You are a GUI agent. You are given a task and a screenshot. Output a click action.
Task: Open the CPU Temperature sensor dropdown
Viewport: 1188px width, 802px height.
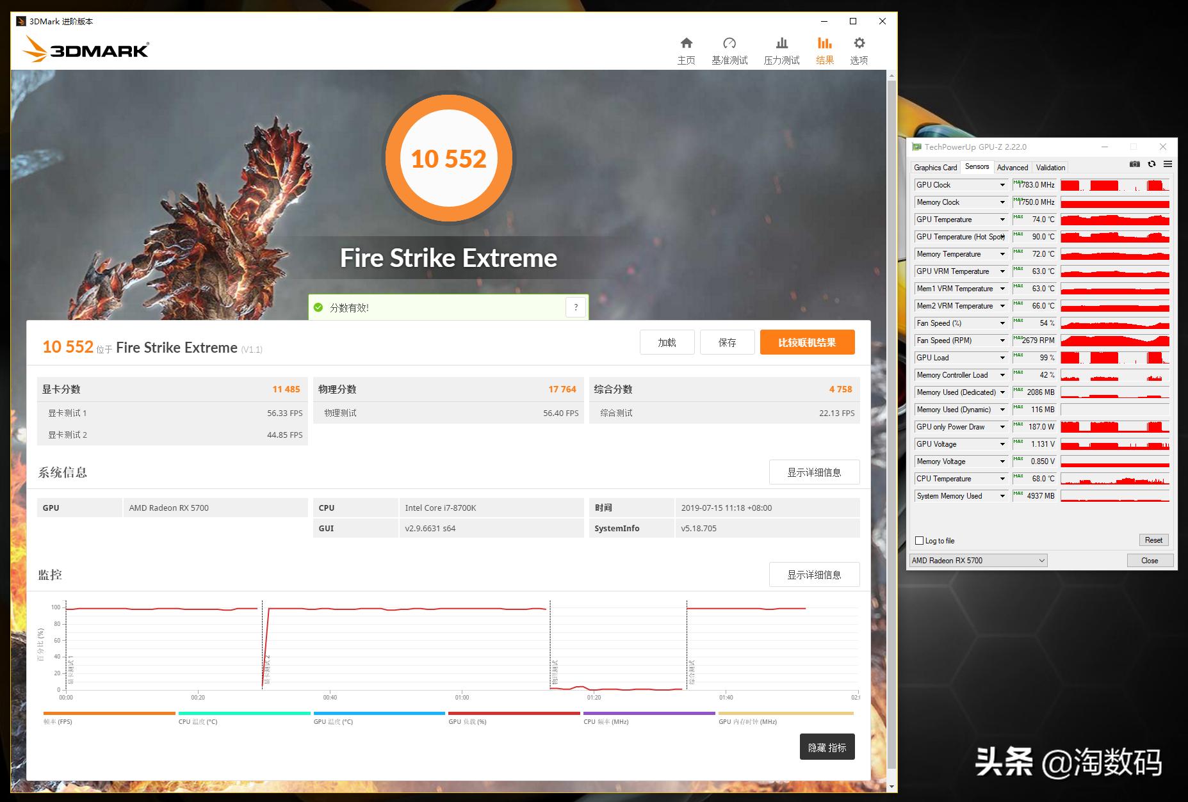[x=1002, y=479]
